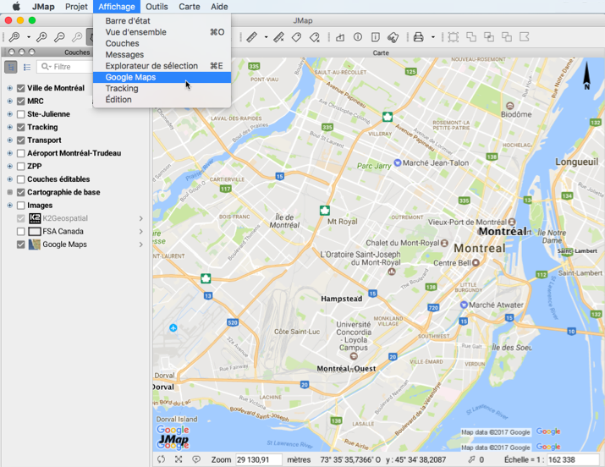Open the Google Maps layer arrow
The height and width of the screenshot is (467, 605).
click(140, 244)
